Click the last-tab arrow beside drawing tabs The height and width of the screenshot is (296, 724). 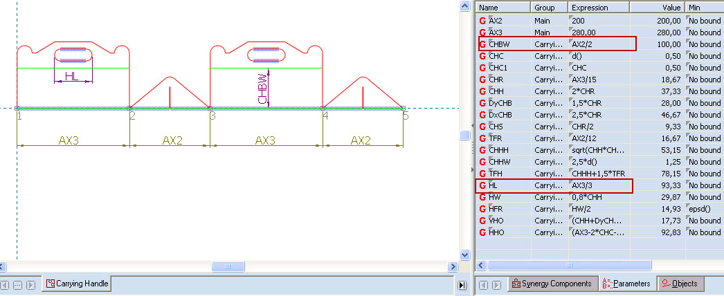click(462, 284)
